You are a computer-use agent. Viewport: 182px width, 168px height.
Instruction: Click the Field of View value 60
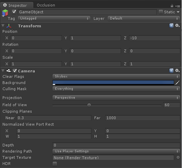pyautogui.click(x=172, y=105)
